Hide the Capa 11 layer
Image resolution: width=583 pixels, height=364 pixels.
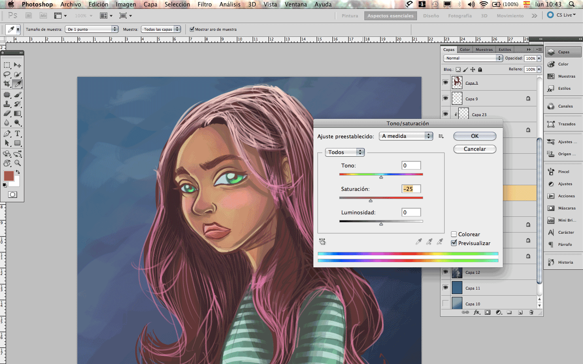[x=445, y=287]
